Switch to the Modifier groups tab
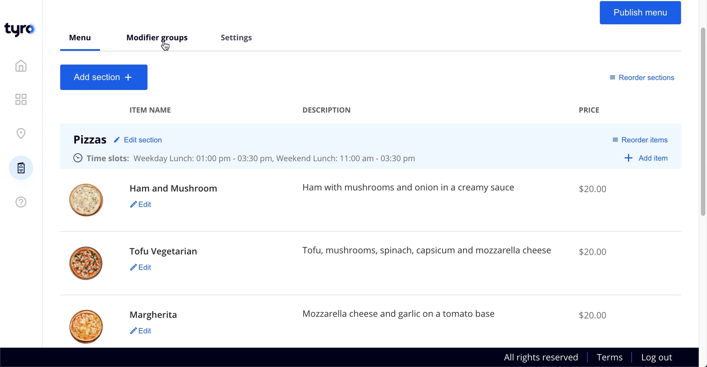Screen dimensions: 707x367 [x=157, y=38]
